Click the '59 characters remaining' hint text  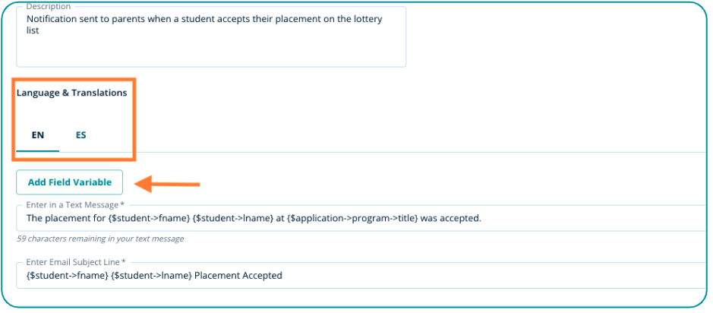pos(100,239)
